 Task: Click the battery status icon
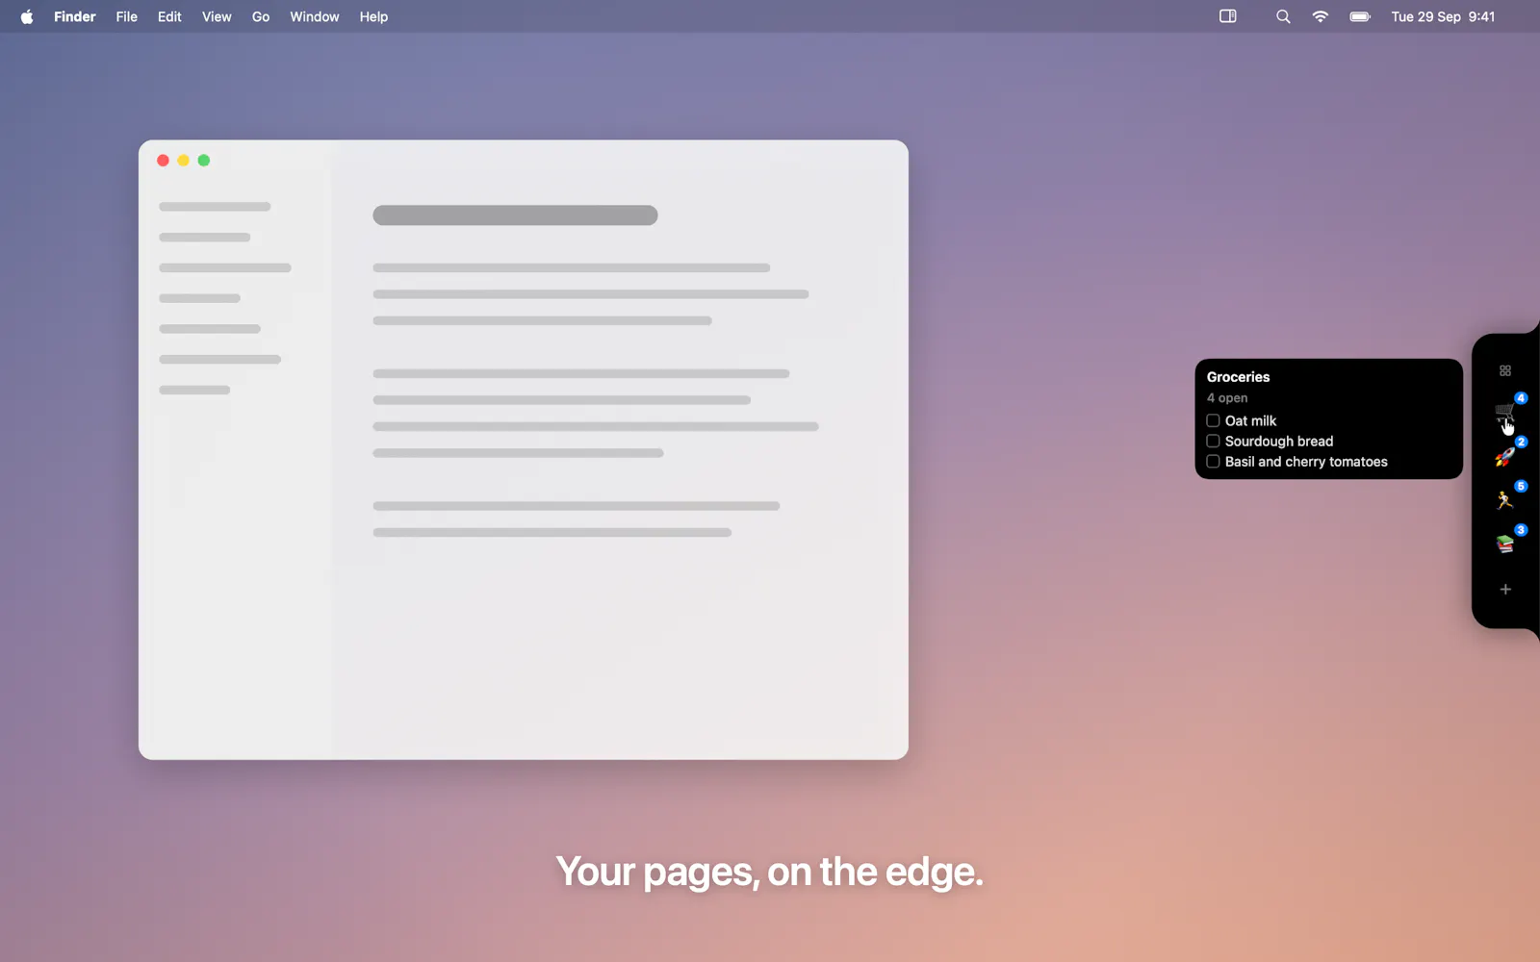[x=1360, y=16]
